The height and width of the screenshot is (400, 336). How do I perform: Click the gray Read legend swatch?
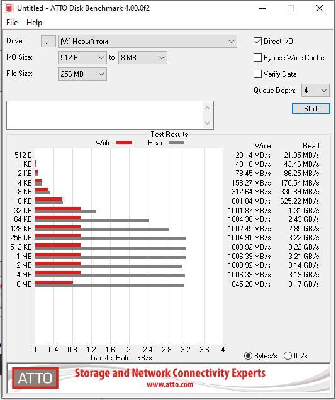[176, 142]
